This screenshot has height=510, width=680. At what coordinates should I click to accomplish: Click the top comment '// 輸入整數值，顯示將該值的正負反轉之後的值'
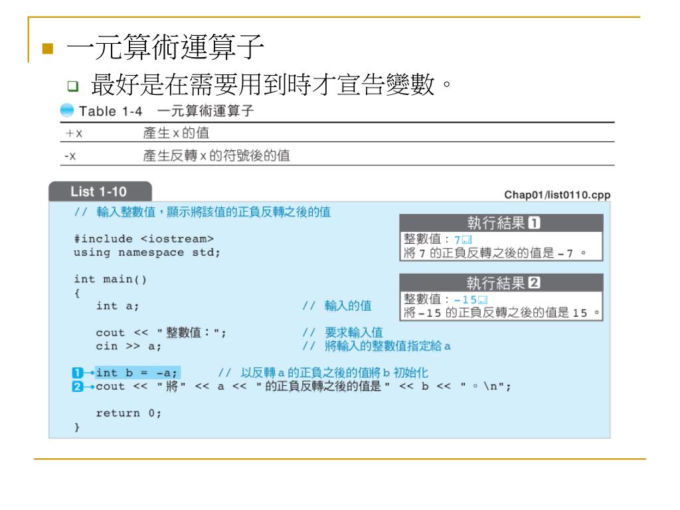(x=203, y=212)
